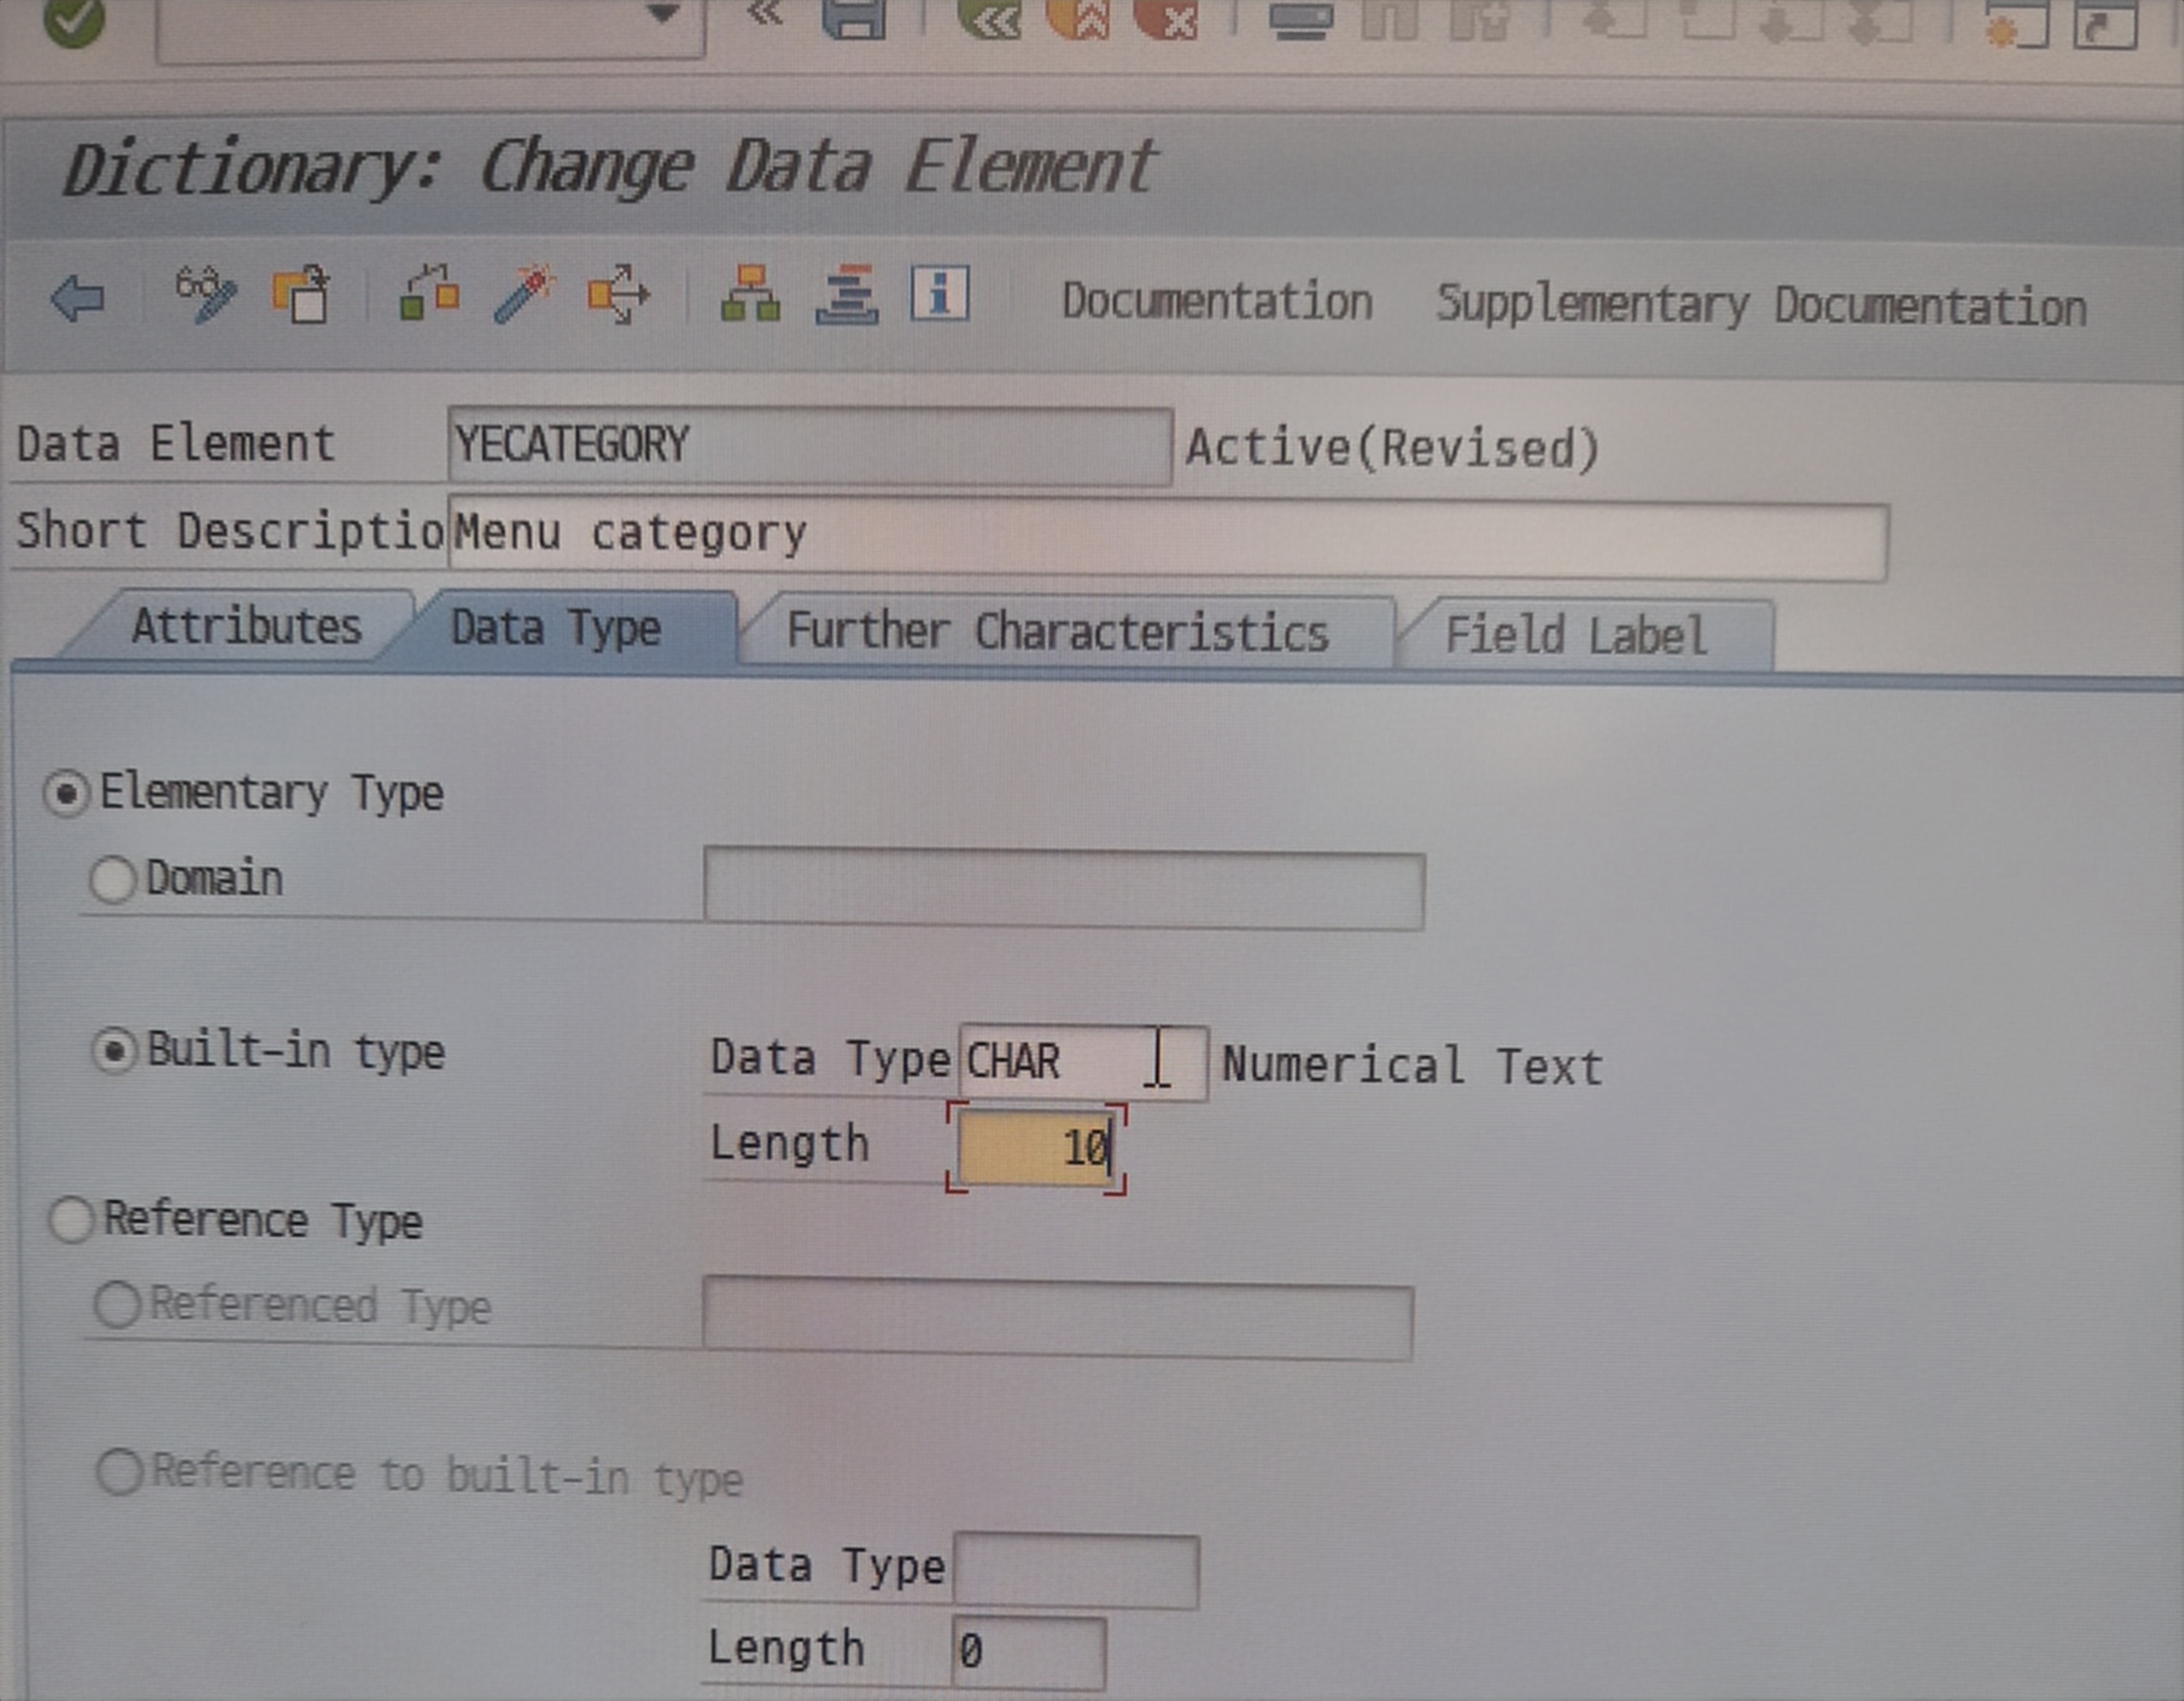Click the hierarchy tree icon
This screenshot has width=2184, height=1701.
750,293
